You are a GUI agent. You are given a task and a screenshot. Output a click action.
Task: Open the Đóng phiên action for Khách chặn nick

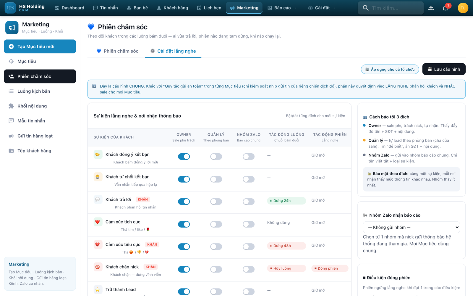coord(330,268)
